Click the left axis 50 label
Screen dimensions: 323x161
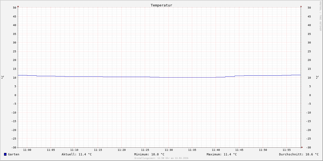15,8
